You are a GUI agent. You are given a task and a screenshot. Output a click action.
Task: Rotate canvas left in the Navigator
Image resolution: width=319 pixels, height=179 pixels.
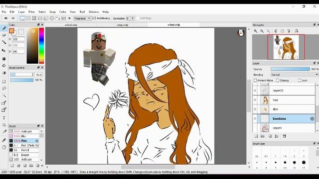[x=276, y=31]
